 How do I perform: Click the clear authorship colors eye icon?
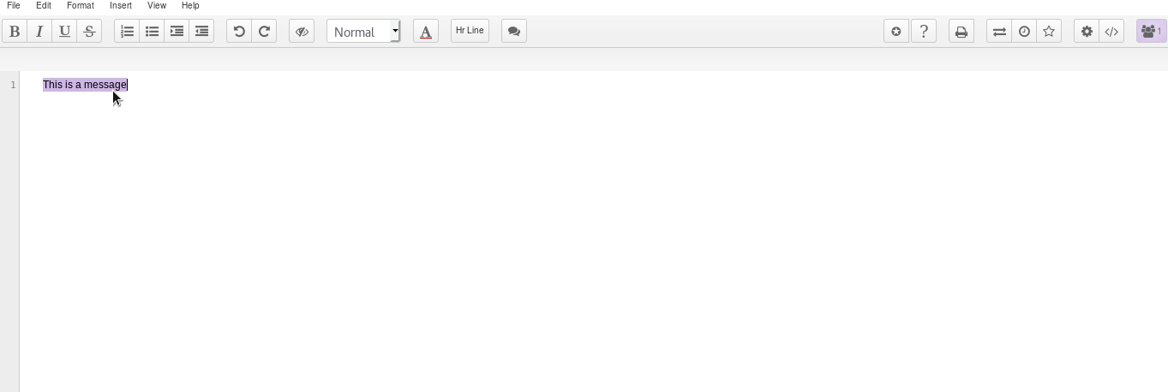coord(302,32)
